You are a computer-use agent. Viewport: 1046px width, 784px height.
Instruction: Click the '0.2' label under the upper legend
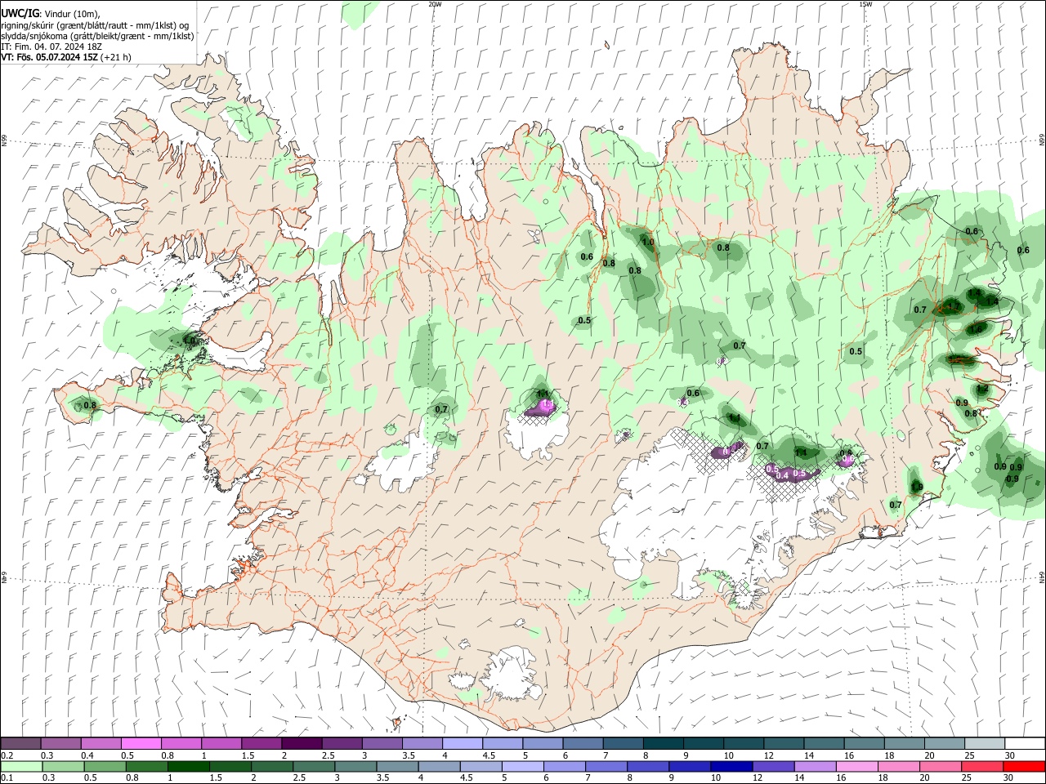(7, 755)
